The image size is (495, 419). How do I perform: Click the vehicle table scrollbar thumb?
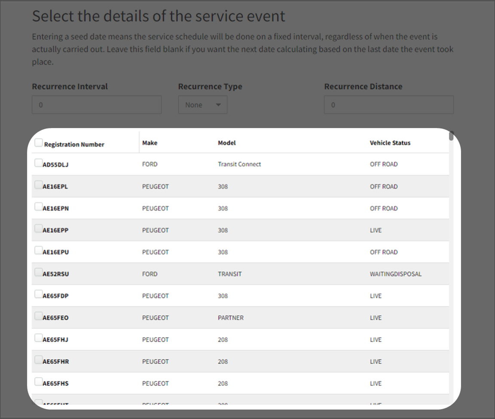pyautogui.click(x=451, y=136)
